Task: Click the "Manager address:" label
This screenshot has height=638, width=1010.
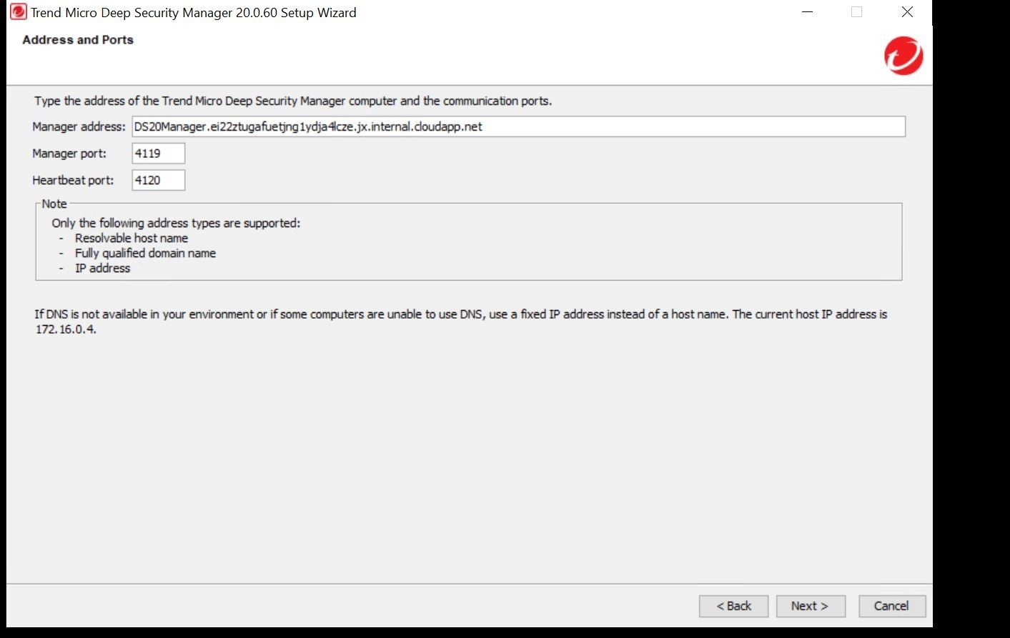Action: tap(79, 126)
